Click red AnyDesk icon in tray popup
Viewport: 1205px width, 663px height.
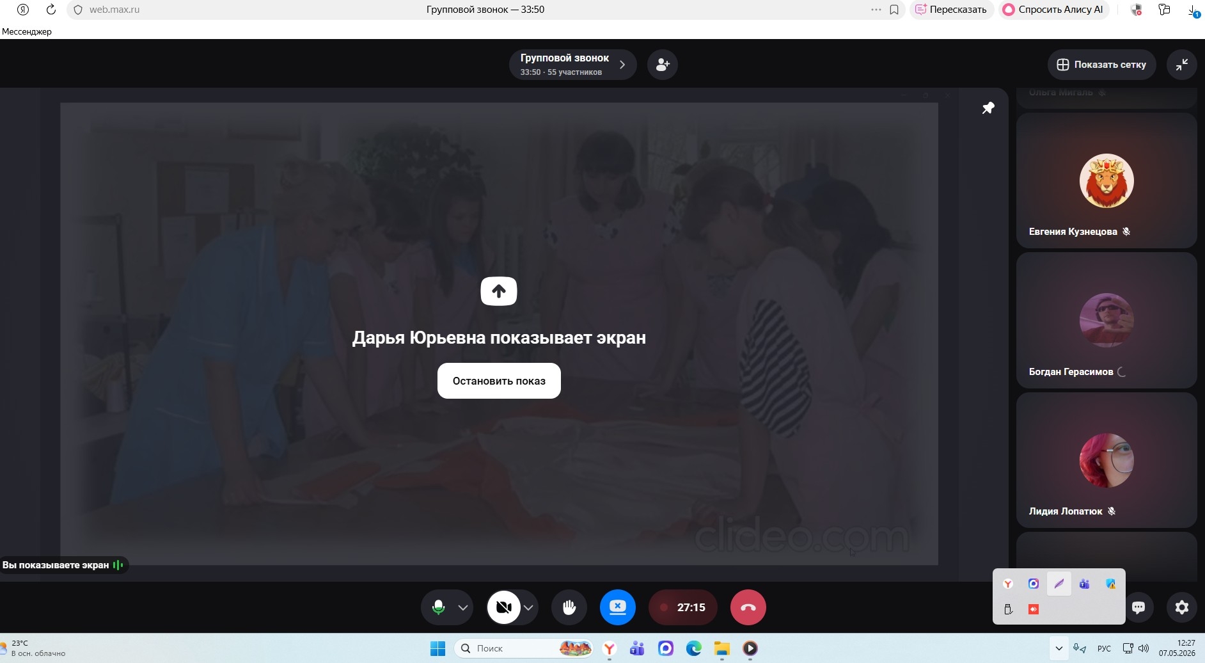[1034, 609]
